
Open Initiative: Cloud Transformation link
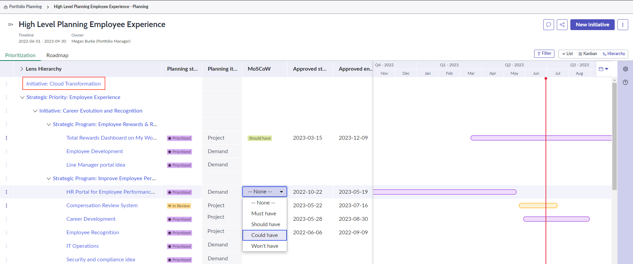click(63, 84)
